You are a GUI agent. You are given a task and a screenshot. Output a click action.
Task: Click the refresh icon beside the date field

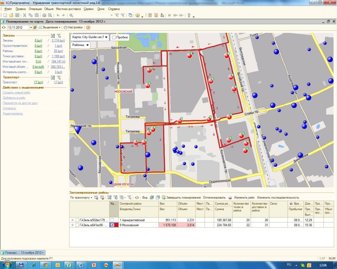click(x=4, y=28)
